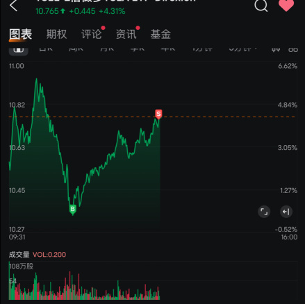This screenshot has height=304, width=305.
Task: Click the 成交量 VOL indicator label
Action: pos(38,255)
